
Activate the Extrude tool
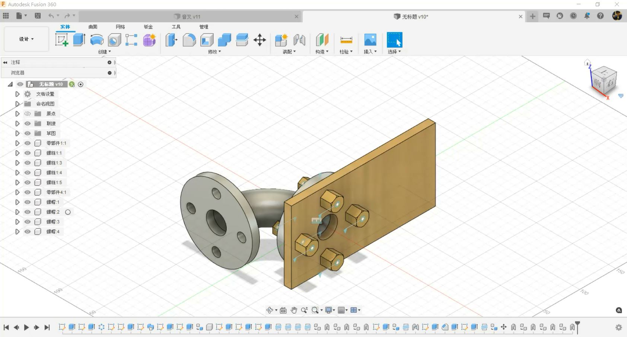[x=79, y=40]
